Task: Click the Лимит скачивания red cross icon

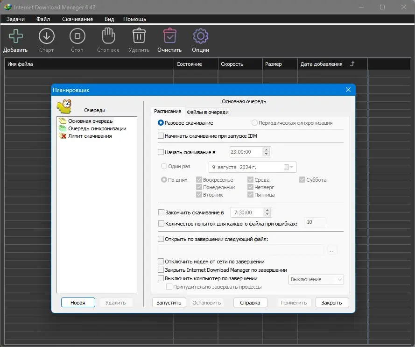Action: tap(63, 136)
